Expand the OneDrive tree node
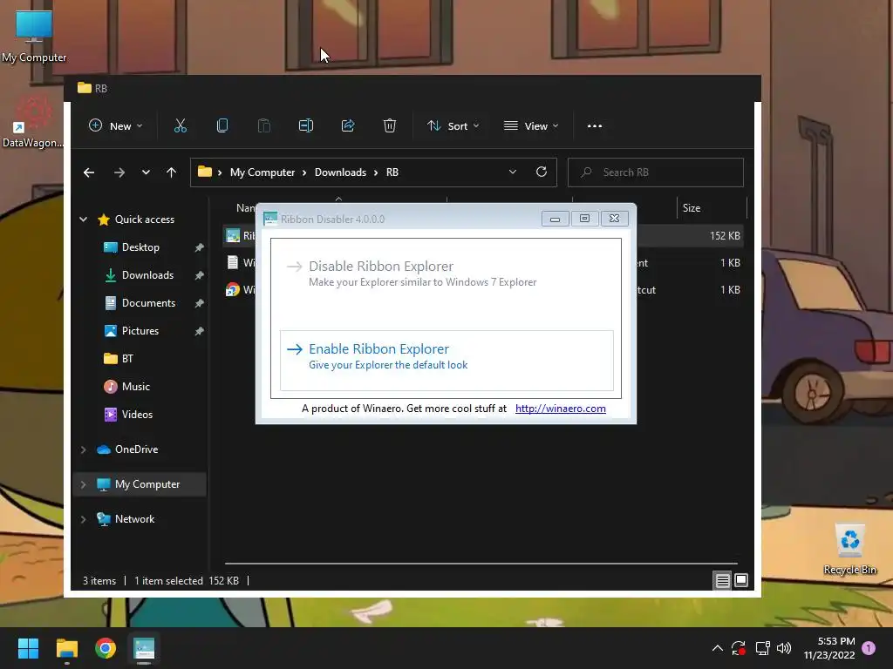 click(x=83, y=449)
